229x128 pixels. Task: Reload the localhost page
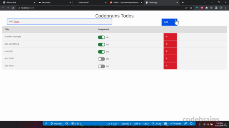[13, 8]
